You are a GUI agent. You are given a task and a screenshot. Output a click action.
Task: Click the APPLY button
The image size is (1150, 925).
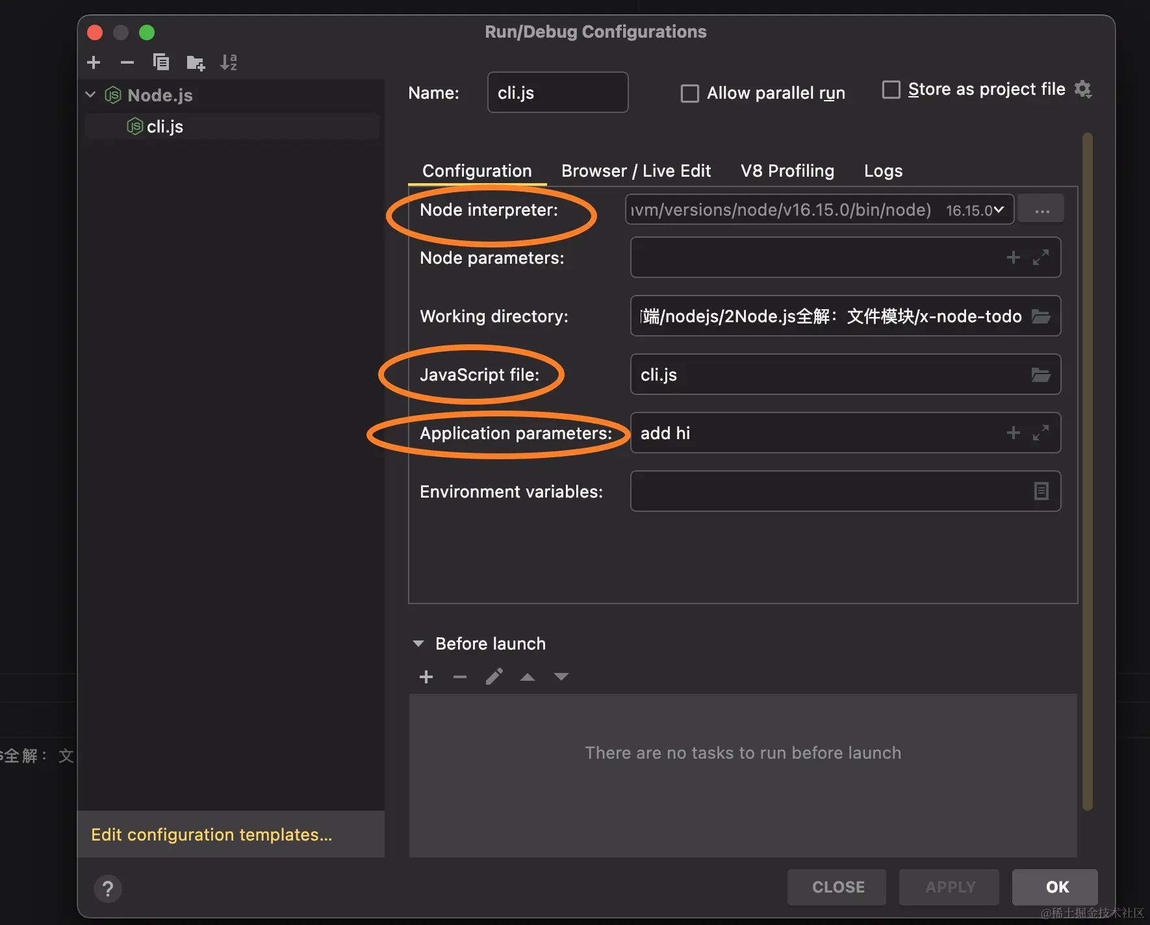point(950,887)
